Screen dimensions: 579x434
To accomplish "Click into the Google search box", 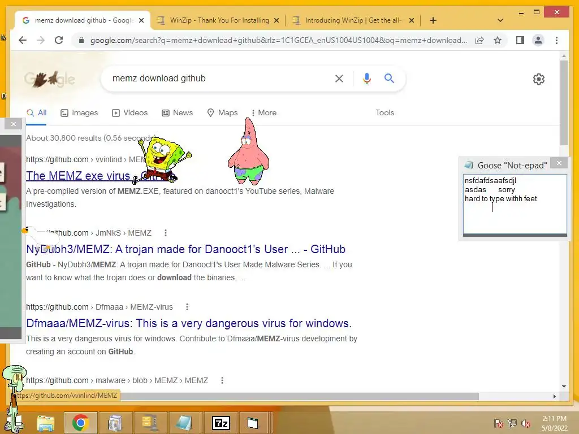I will coord(222,78).
